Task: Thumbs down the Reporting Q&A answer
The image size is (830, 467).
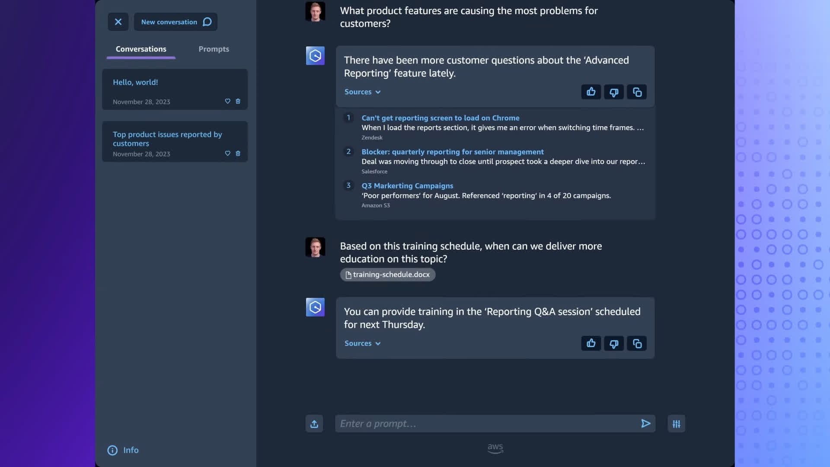Action: pos(614,343)
